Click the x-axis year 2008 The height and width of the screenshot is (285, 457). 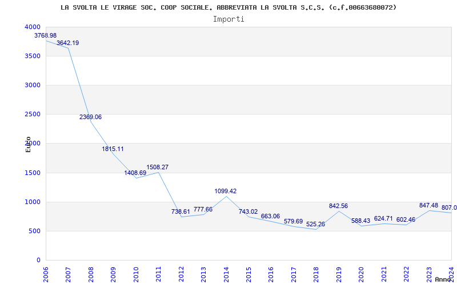click(x=91, y=274)
